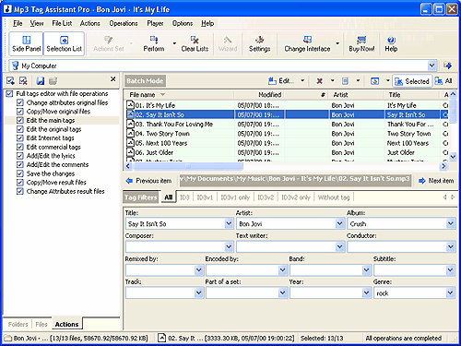
Task: Sort by the File name column header
Action: coord(179,95)
